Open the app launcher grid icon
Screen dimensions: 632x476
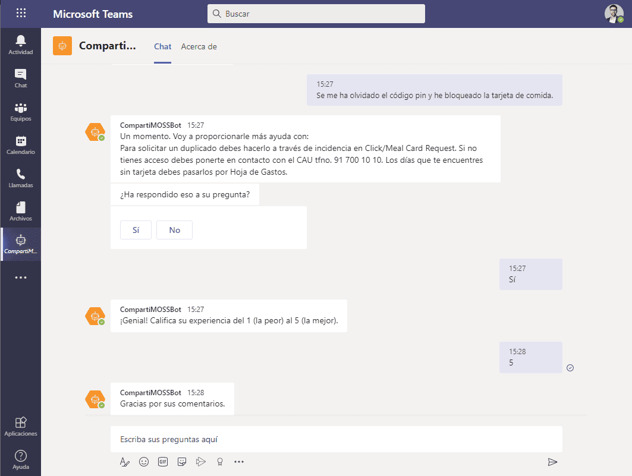pyautogui.click(x=21, y=13)
